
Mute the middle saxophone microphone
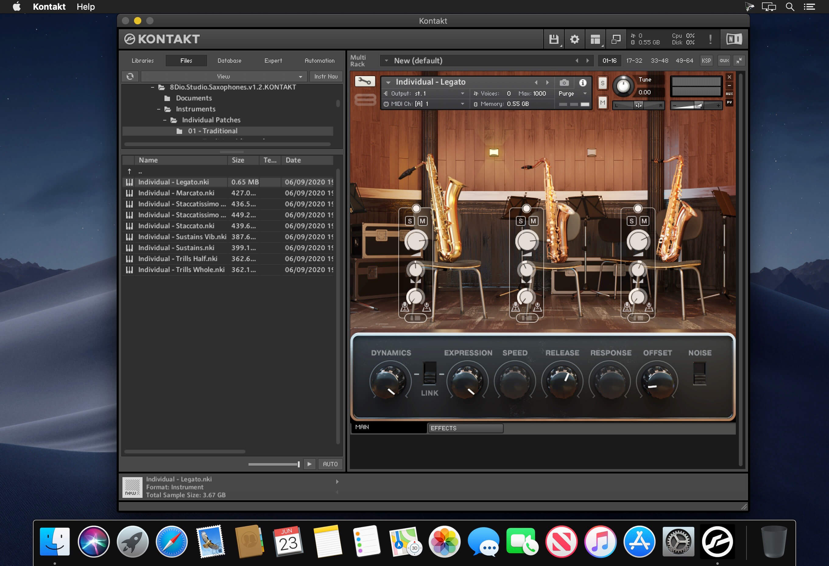pos(533,221)
